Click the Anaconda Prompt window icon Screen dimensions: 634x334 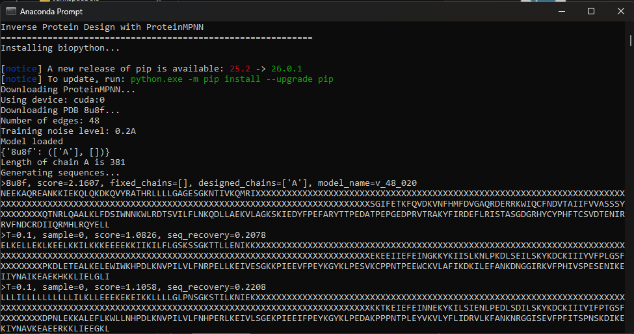point(10,11)
